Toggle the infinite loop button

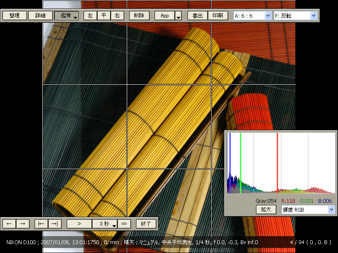[x=124, y=224]
